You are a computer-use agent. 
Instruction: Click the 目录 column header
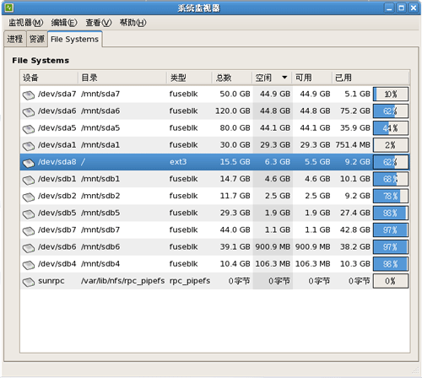tap(122, 78)
